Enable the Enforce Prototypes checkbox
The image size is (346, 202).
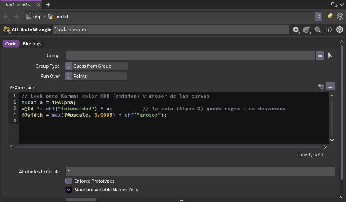coord(69,181)
